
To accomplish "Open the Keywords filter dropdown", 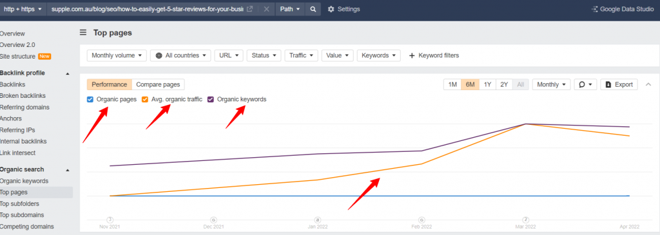I will 378,55.
